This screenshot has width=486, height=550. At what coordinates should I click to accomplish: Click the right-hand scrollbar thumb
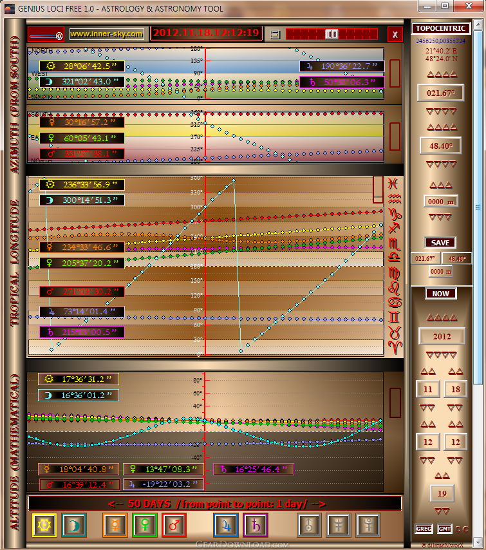pyautogui.click(x=478, y=207)
